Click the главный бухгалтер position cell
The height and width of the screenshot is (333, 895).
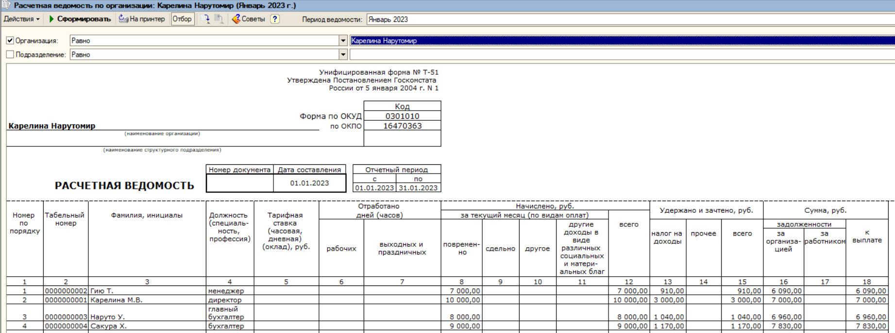[230, 313]
